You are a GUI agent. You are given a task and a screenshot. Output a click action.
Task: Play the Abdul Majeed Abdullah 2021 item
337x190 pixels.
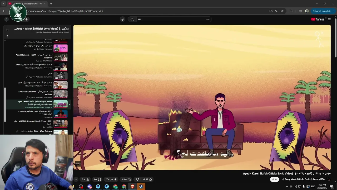[38, 66]
